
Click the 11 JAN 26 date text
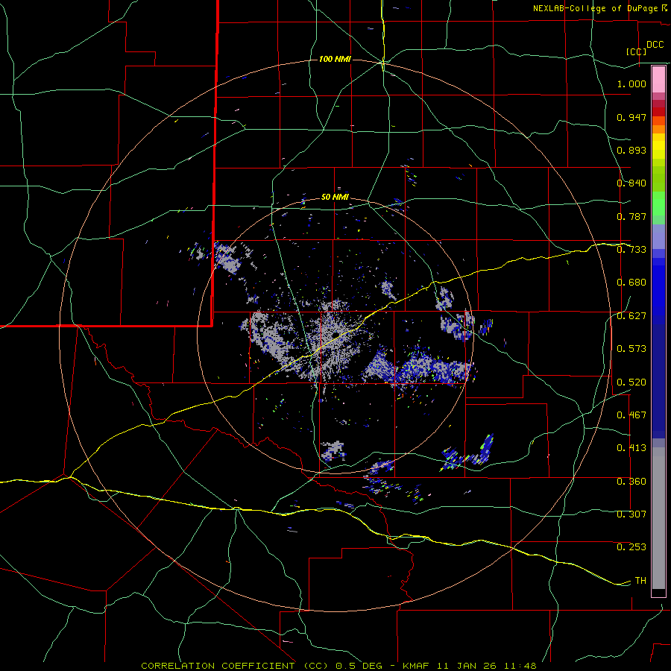[467, 666]
